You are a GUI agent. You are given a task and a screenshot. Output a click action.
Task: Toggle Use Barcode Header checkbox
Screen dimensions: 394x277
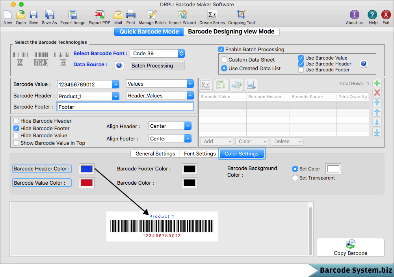tap(301, 64)
